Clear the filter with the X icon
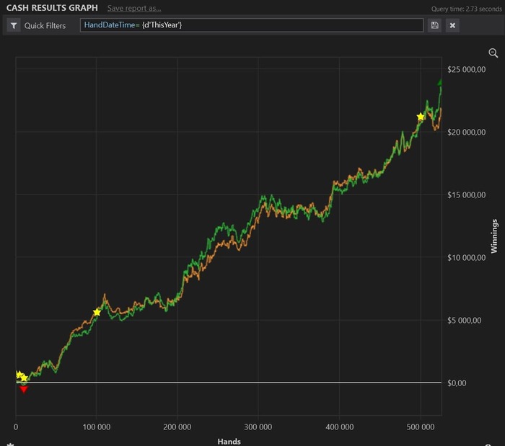Image resolution: width=505 pixels, height=446 pixels. pos(452,25)
